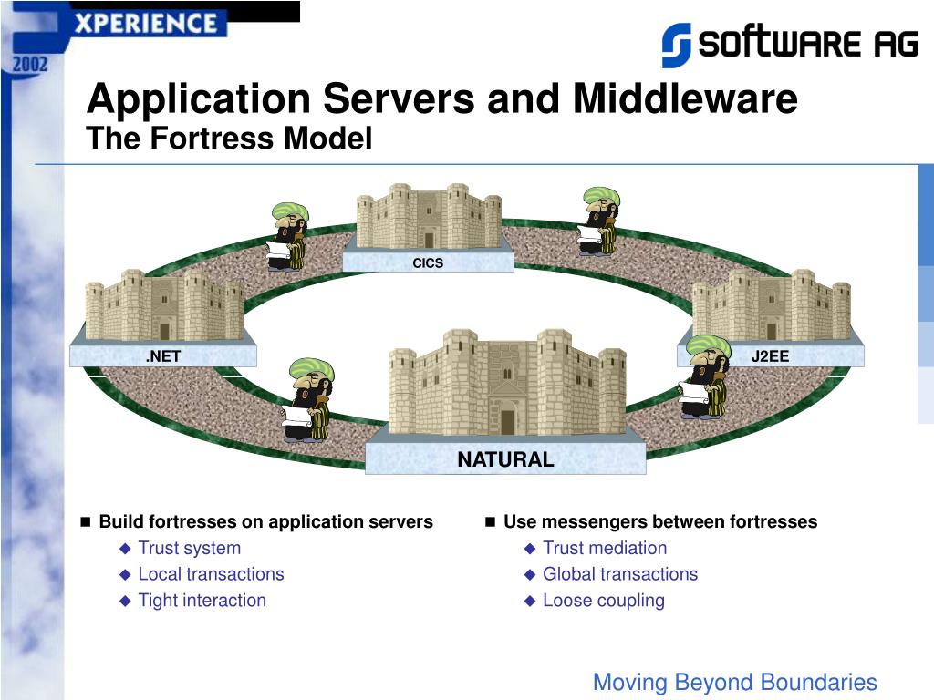This screenshot has width=934, height=700.
Task: Select the title 'Application Servers and Middleware'
Action: click(x=442, y=98)
